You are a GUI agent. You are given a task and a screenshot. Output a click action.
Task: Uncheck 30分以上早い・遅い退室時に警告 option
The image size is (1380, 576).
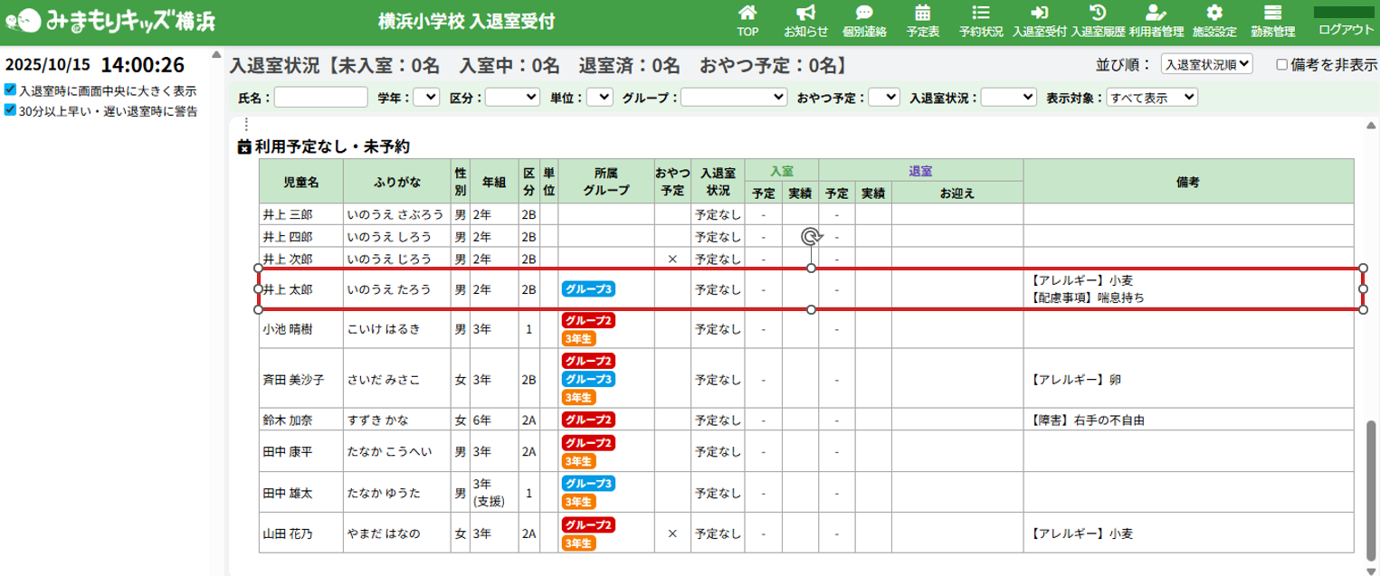[10, 110]
